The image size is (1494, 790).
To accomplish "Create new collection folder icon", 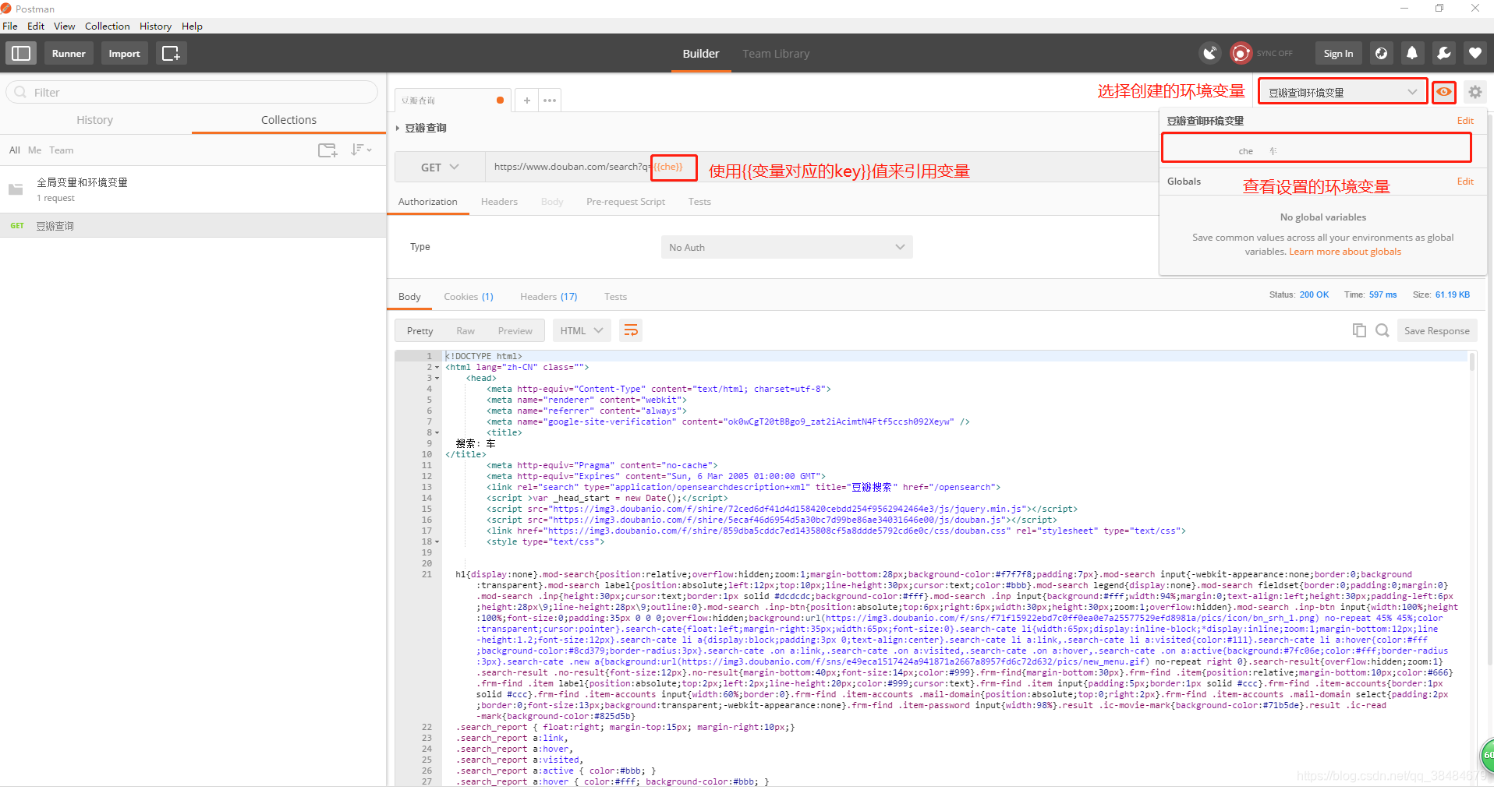I will (327, 150).
